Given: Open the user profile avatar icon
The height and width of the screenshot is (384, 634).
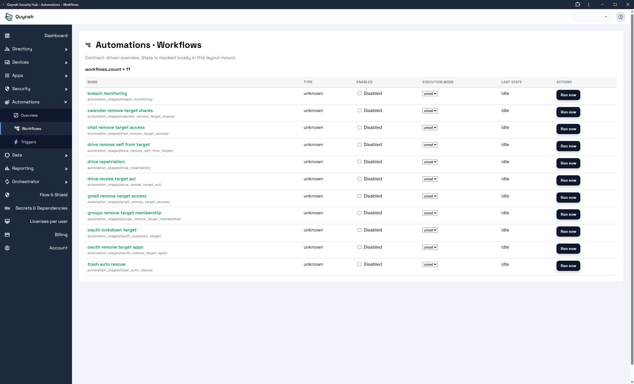Looking at the screenshot, I should (620, 17).
